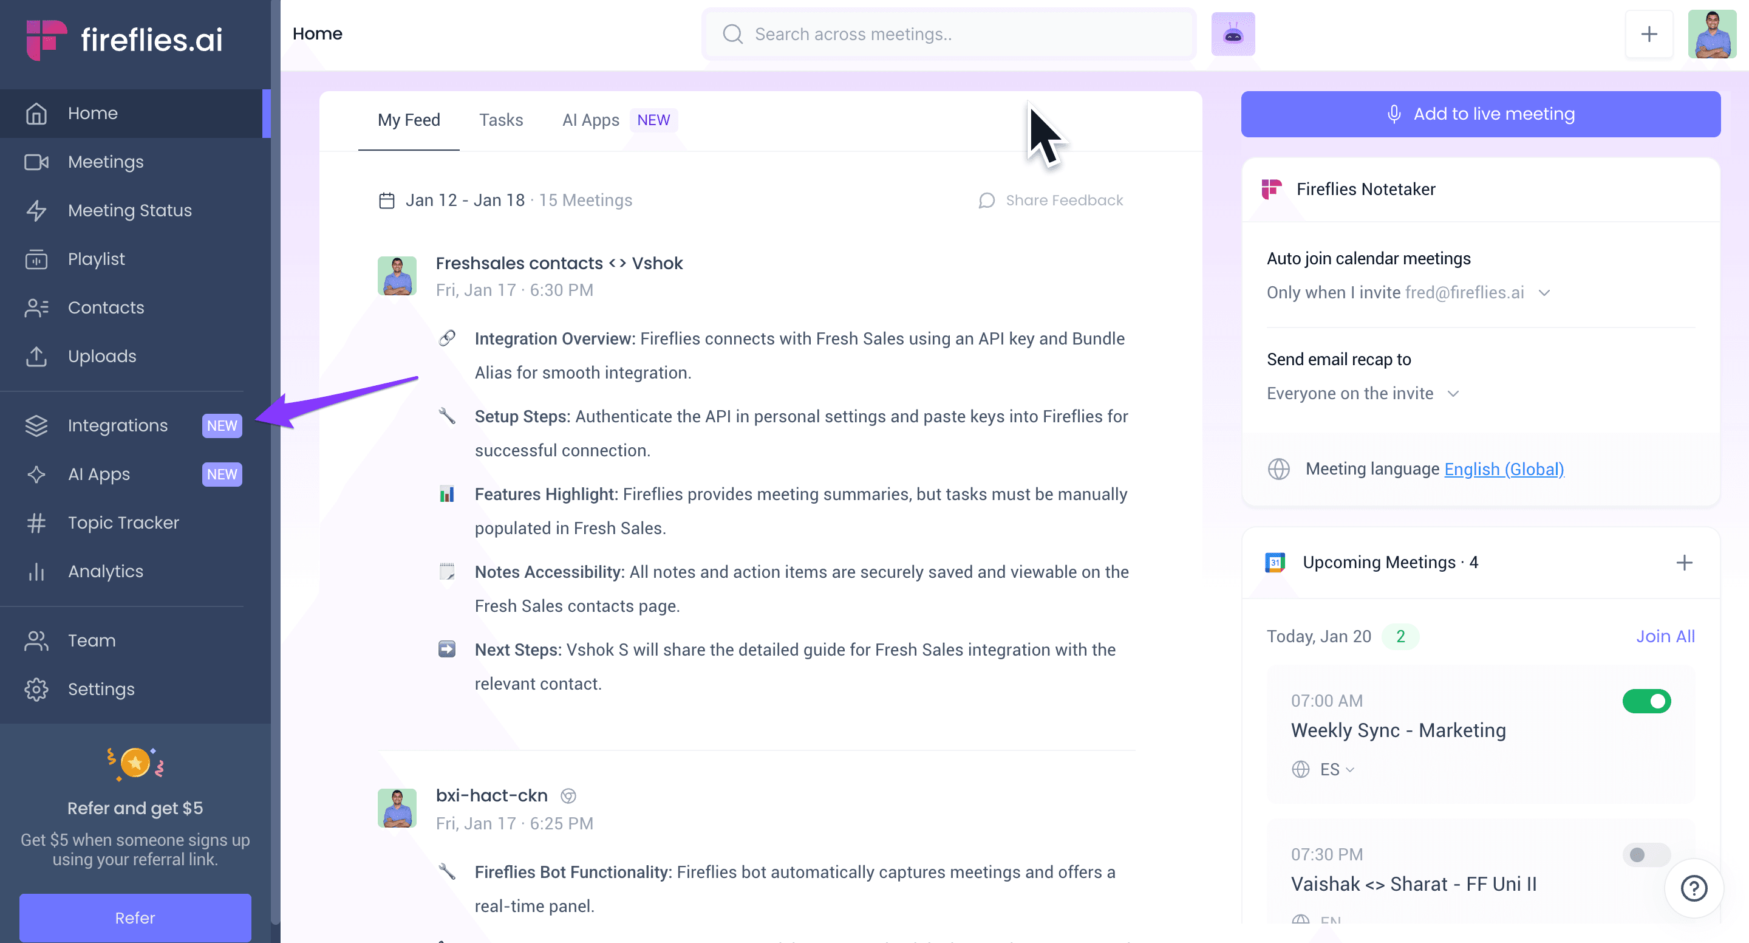Click Refer and get $5 heading
This screenshot has height=943, width=1749.
[135, 808]
